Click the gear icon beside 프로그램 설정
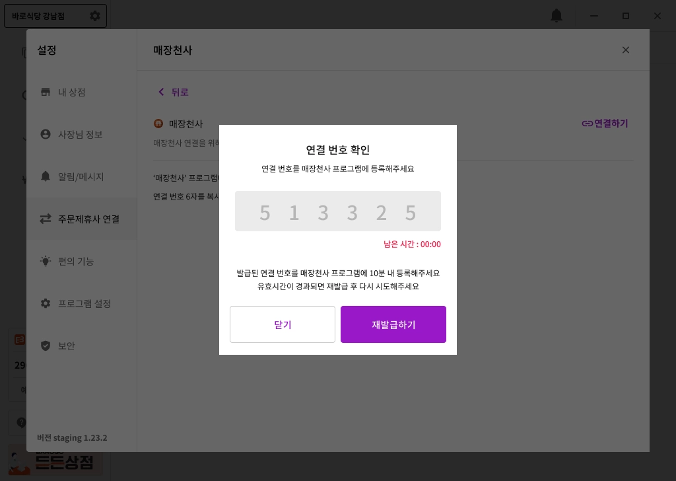This screenshot has width=676, height=481. coord(46,303)
